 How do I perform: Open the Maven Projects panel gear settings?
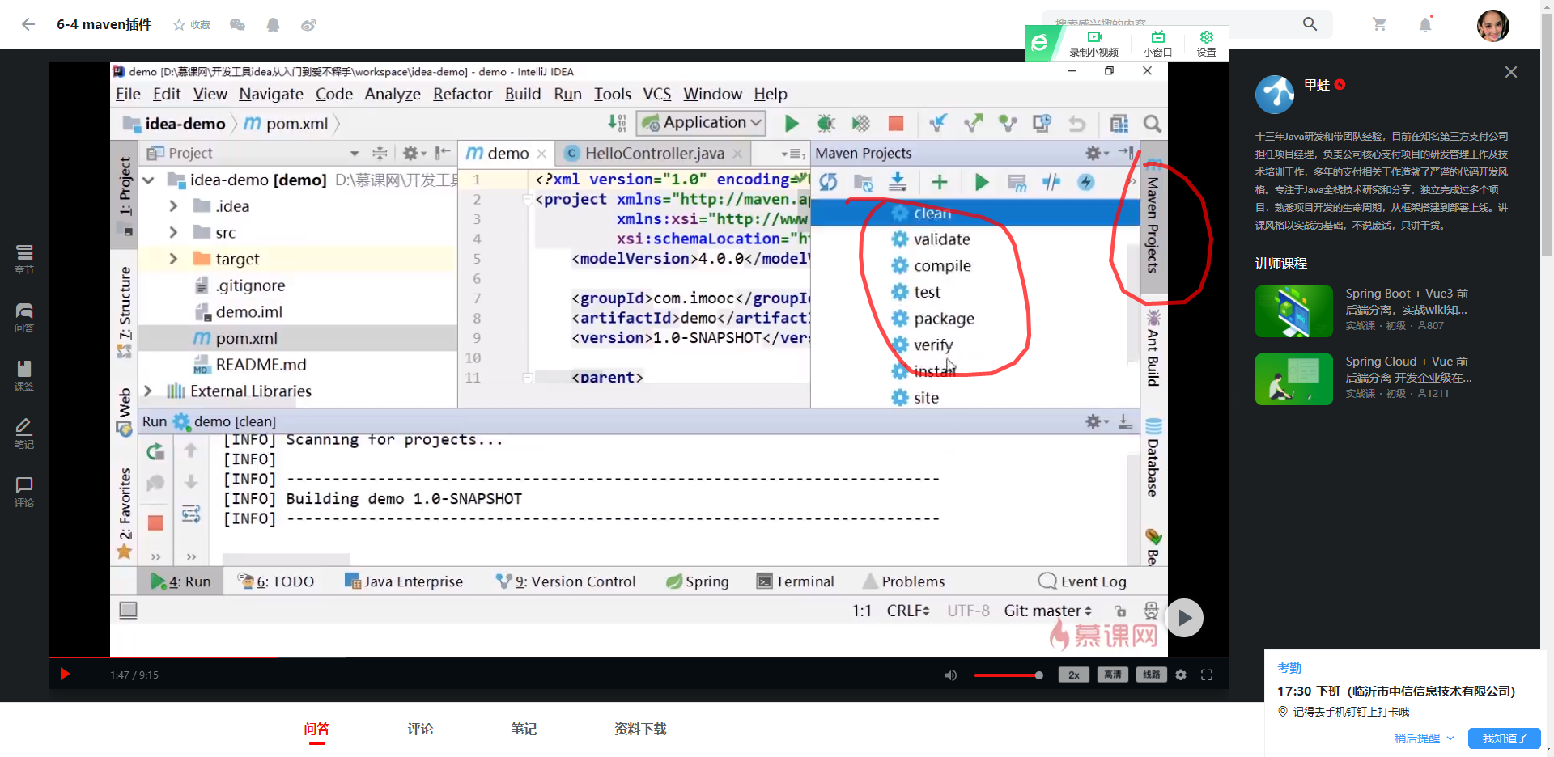pos(1096,153)
